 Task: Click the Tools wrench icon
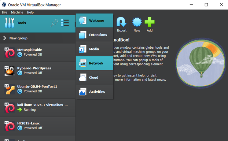9,23
